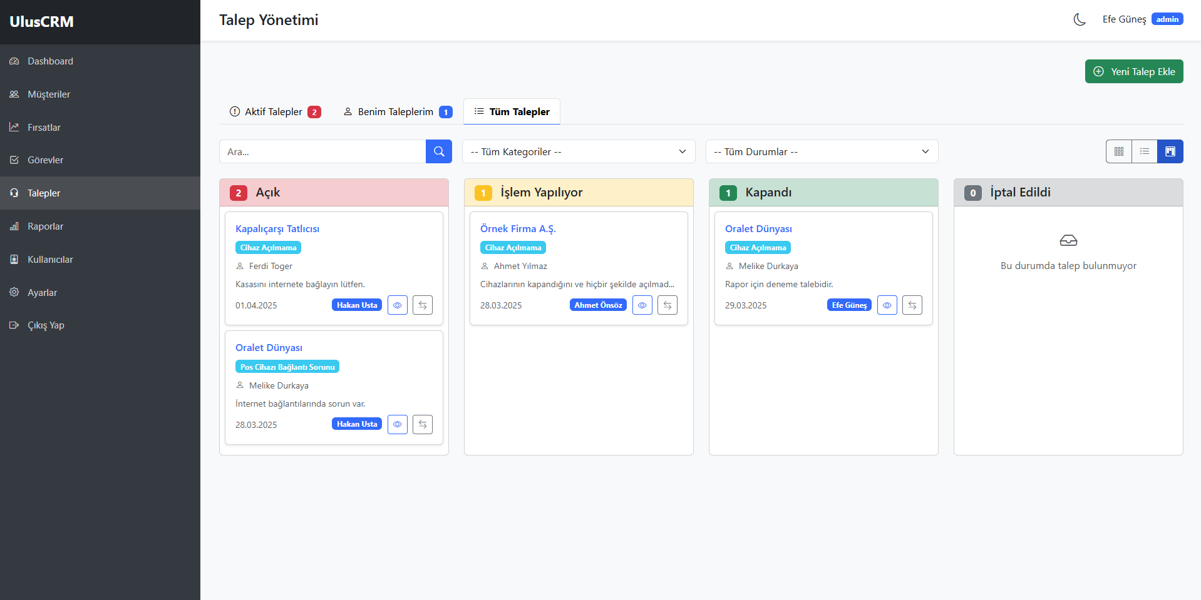Expand the Tüm Durumlar dropdown
The height and width of the screenshot is (600, 1201).
pyautogui.click(x=822, y=151)
